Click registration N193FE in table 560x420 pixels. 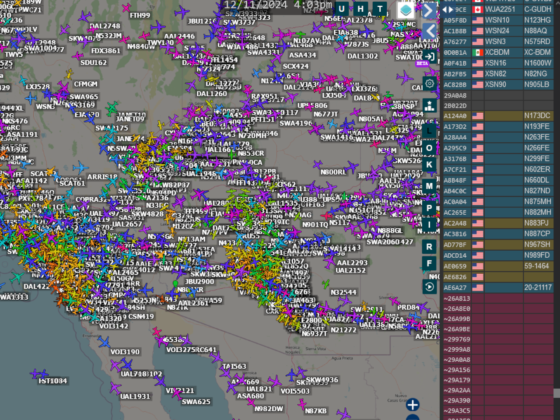[537, 126]
